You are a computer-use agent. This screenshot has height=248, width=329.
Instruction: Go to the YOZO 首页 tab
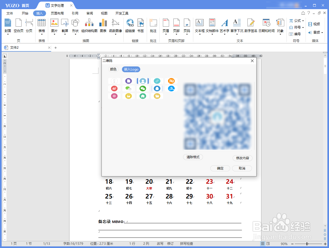pyautogui.click(x=17, y=5)
